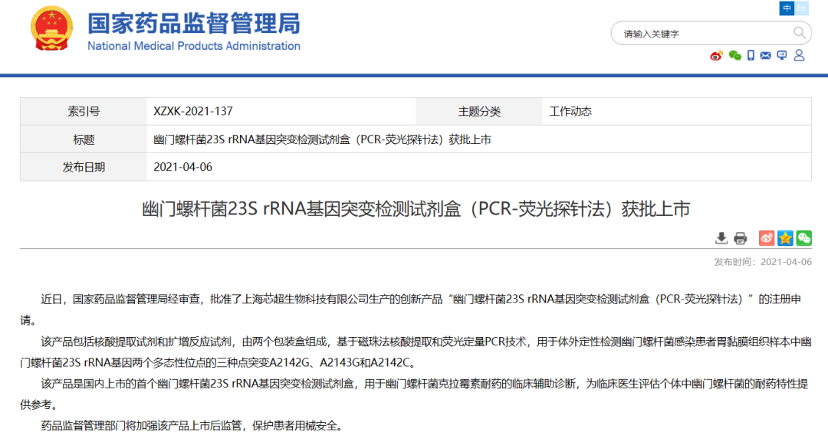This screenshot has width=828, height=445.
Task: Click the monitor screen icon in header
Action: click(782, 55)
